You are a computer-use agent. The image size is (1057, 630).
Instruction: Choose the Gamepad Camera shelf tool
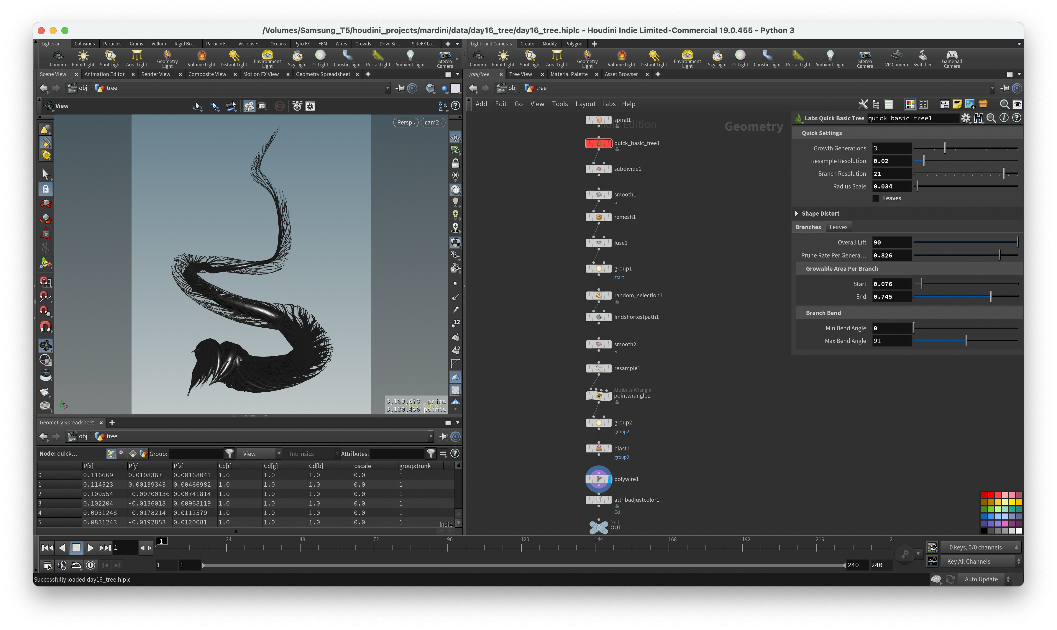coord(952,59)
